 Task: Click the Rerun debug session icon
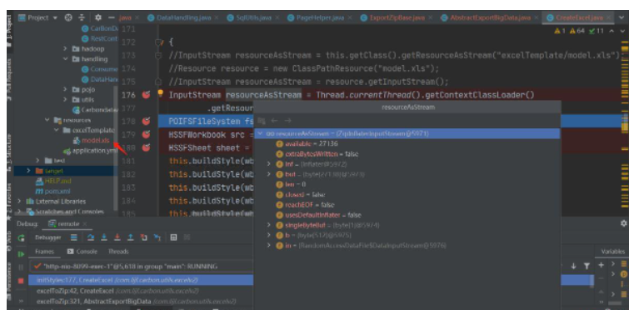point(21,238)
